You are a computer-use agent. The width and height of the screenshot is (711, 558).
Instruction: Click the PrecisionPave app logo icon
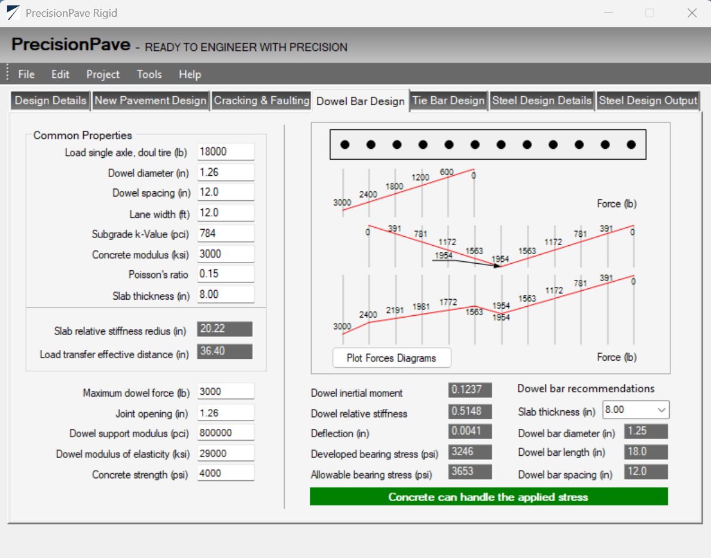[x=14, y=13]
